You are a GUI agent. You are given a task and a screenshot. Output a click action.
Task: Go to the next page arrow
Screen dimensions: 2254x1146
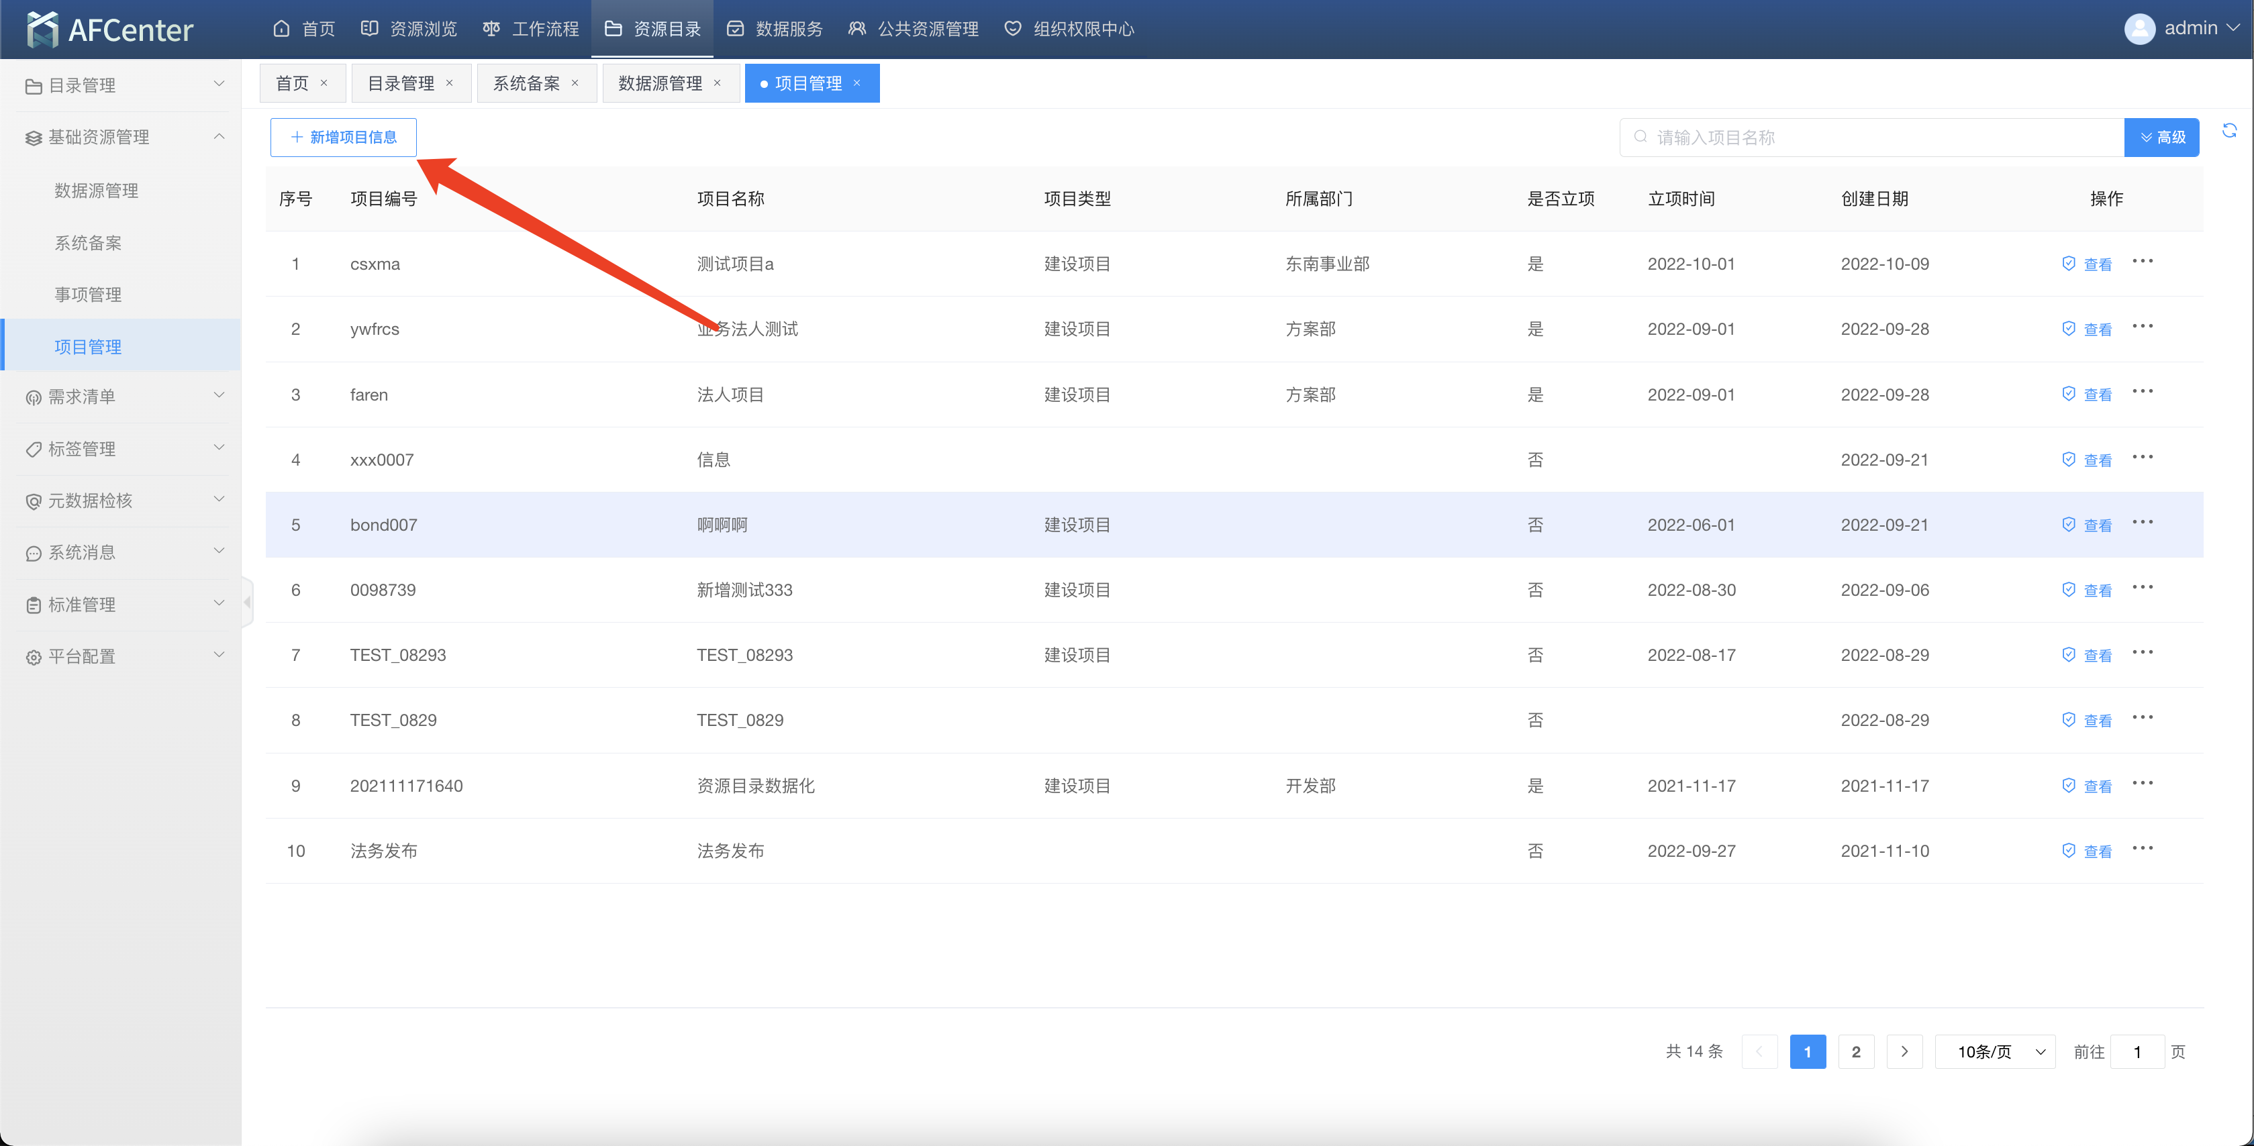point(1904,1051)
